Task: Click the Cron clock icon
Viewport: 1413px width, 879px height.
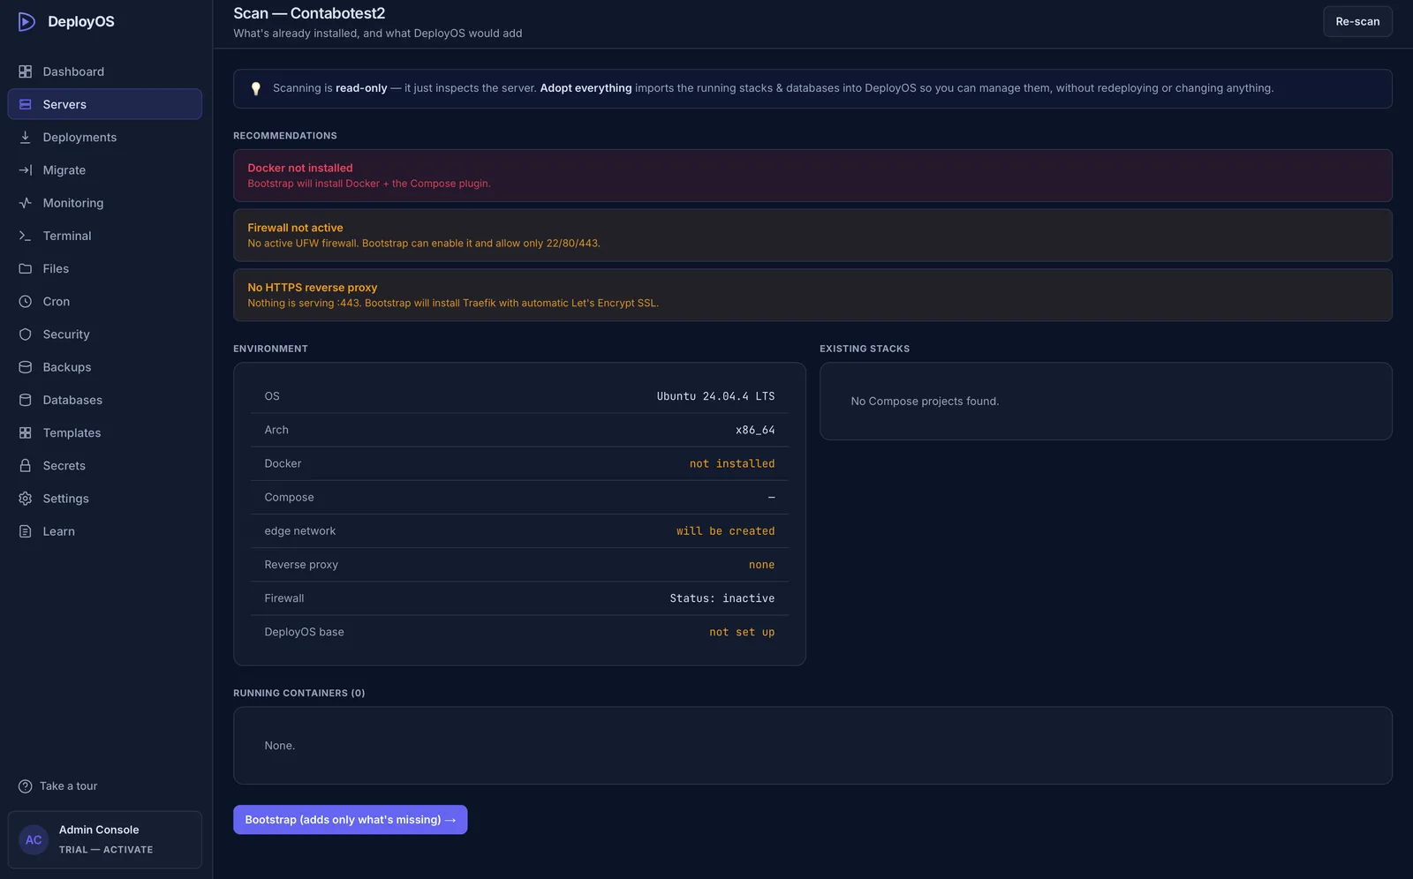Action: click(26, 302)
